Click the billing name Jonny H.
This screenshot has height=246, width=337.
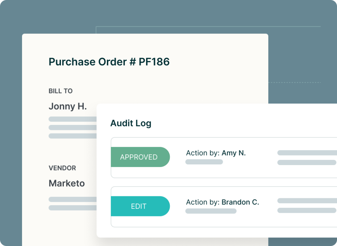coord(68,107)
